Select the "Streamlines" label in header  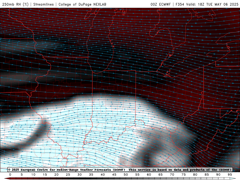[x=43, y=4]
